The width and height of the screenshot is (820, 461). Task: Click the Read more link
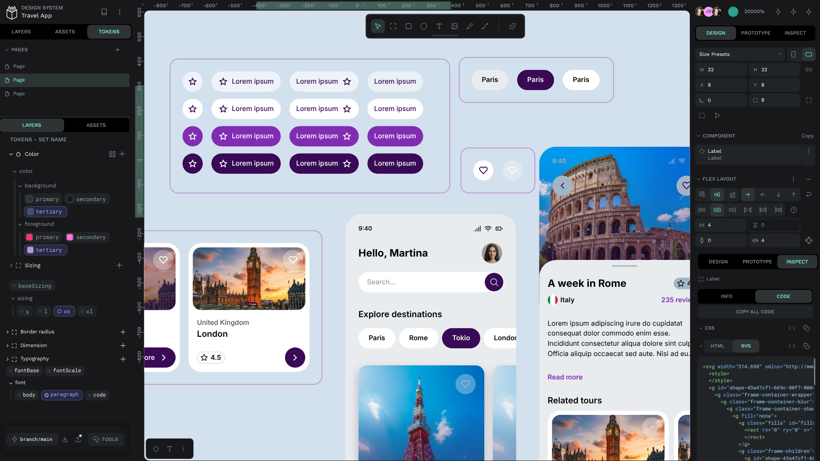(x=565, y=377)
